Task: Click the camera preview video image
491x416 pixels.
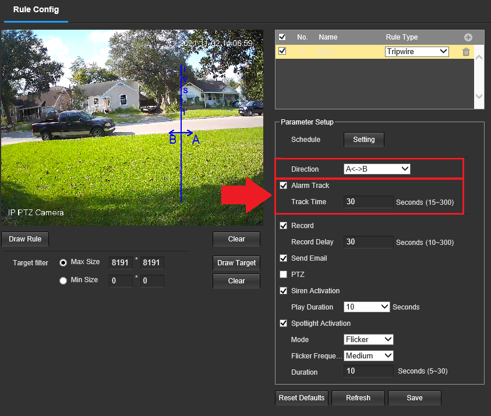Action: (132, 127)
